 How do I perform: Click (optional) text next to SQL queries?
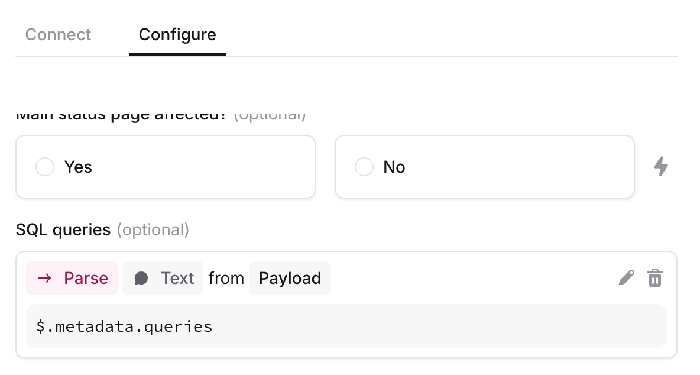pyautogui.click(x=153, y=230)
